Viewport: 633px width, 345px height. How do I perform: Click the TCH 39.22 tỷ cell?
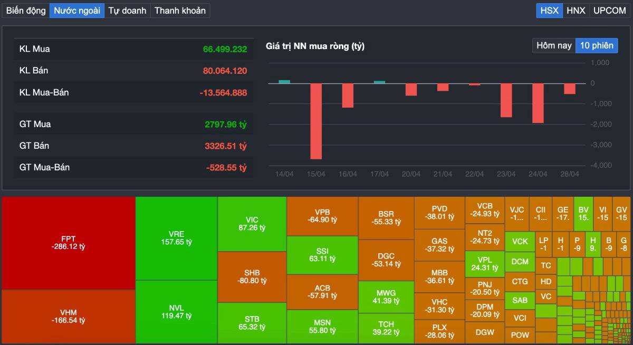tap(386, 328)
